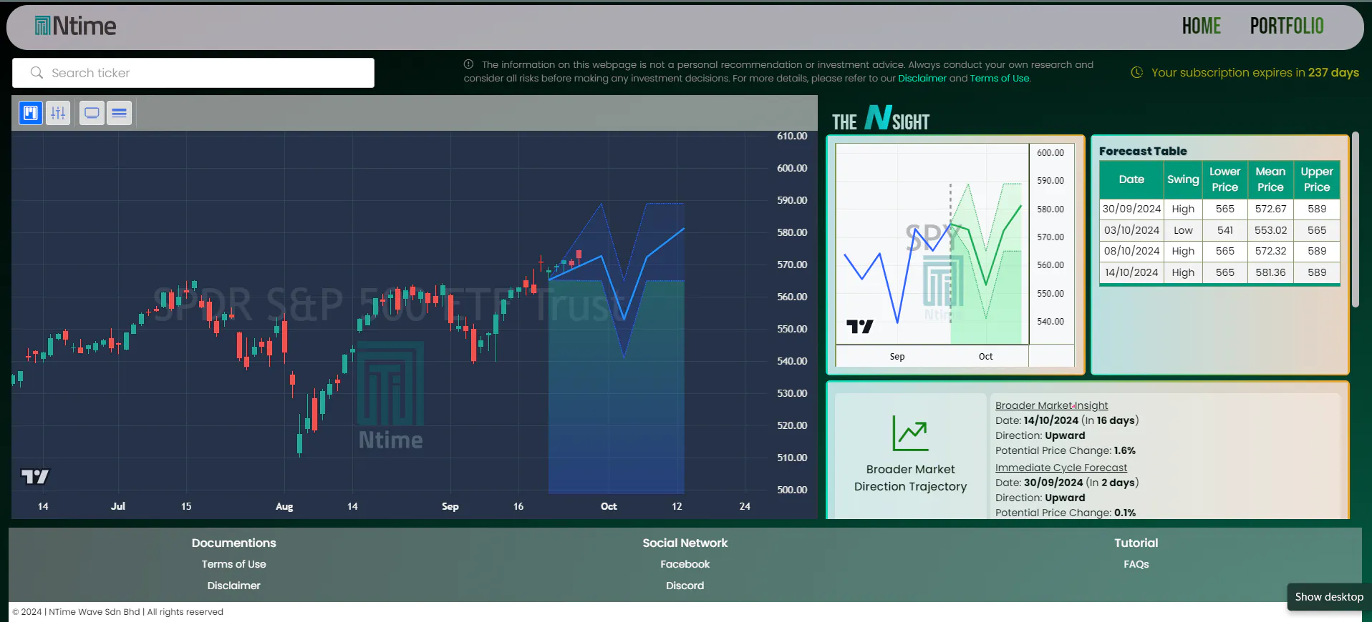Open the Terms of Use link in the notice
1372x622 pixels.
[x=1000, y=79]
